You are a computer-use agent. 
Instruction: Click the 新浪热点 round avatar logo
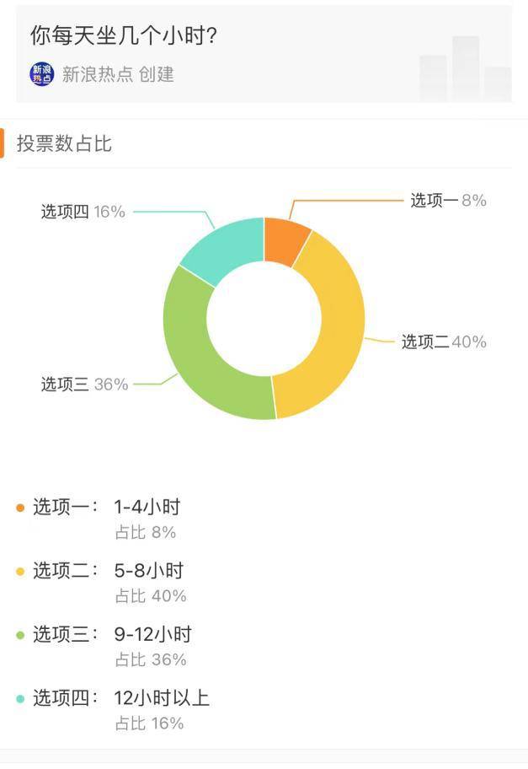pyautogui.click(x=41, y=74)
